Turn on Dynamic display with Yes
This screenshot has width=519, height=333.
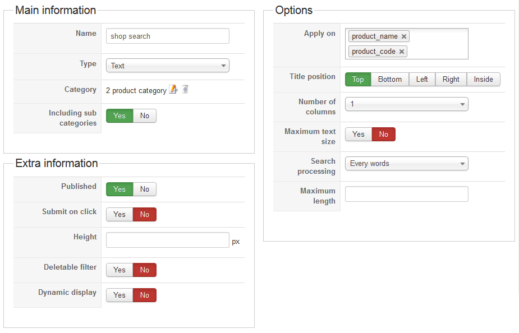tap(120, 295)
